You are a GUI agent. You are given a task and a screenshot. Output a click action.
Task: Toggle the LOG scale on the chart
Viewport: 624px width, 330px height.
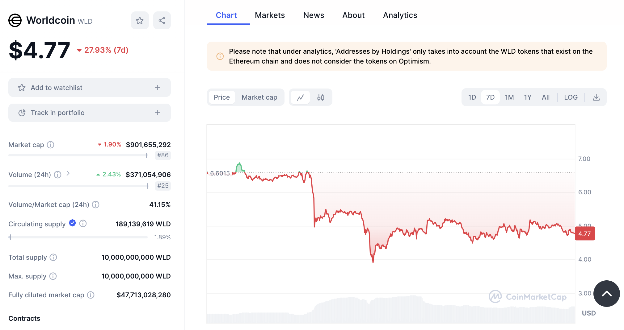coord(571,97)
